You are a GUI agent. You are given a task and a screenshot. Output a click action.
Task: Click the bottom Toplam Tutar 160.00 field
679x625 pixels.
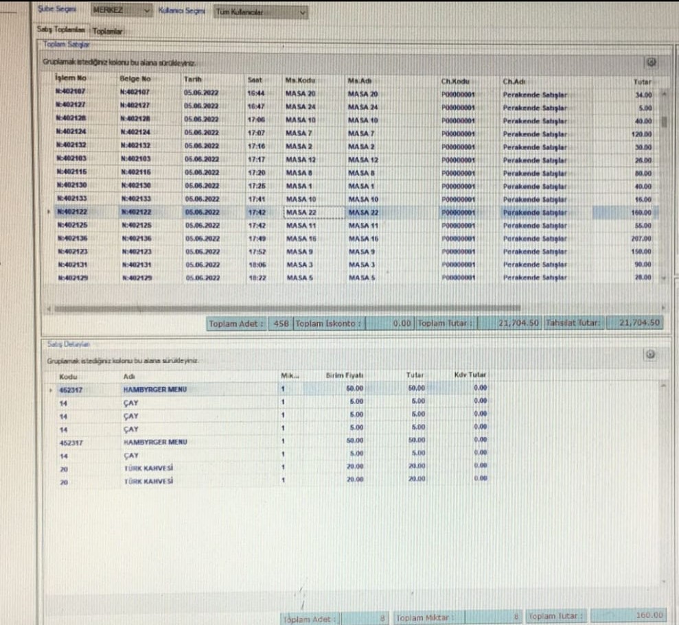tap(628, 615)
